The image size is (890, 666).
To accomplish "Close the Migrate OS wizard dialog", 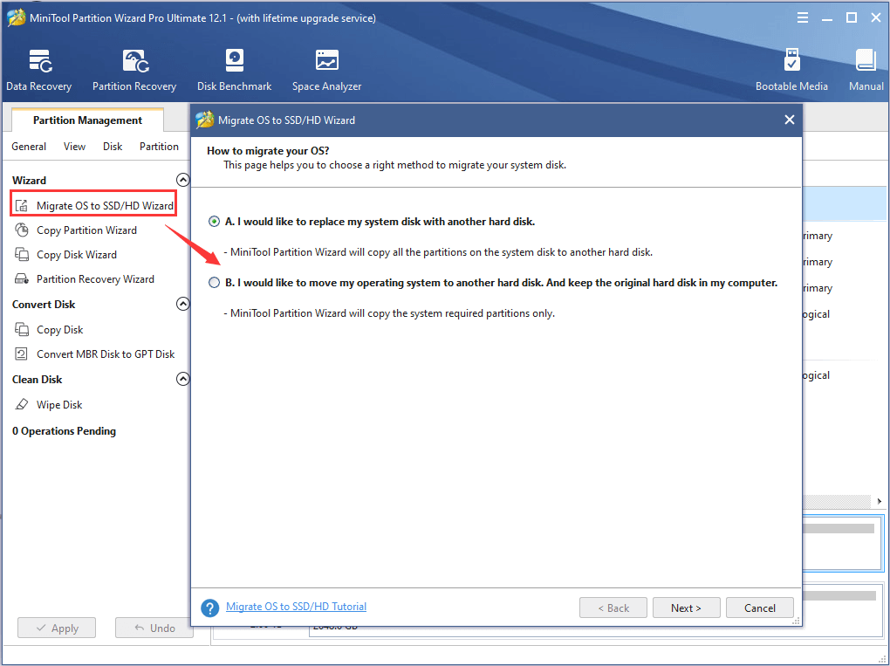I will coord(789,120).
